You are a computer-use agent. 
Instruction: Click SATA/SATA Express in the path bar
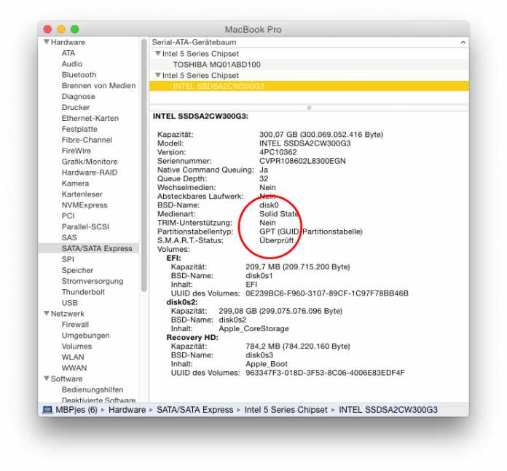click(194, 410)
